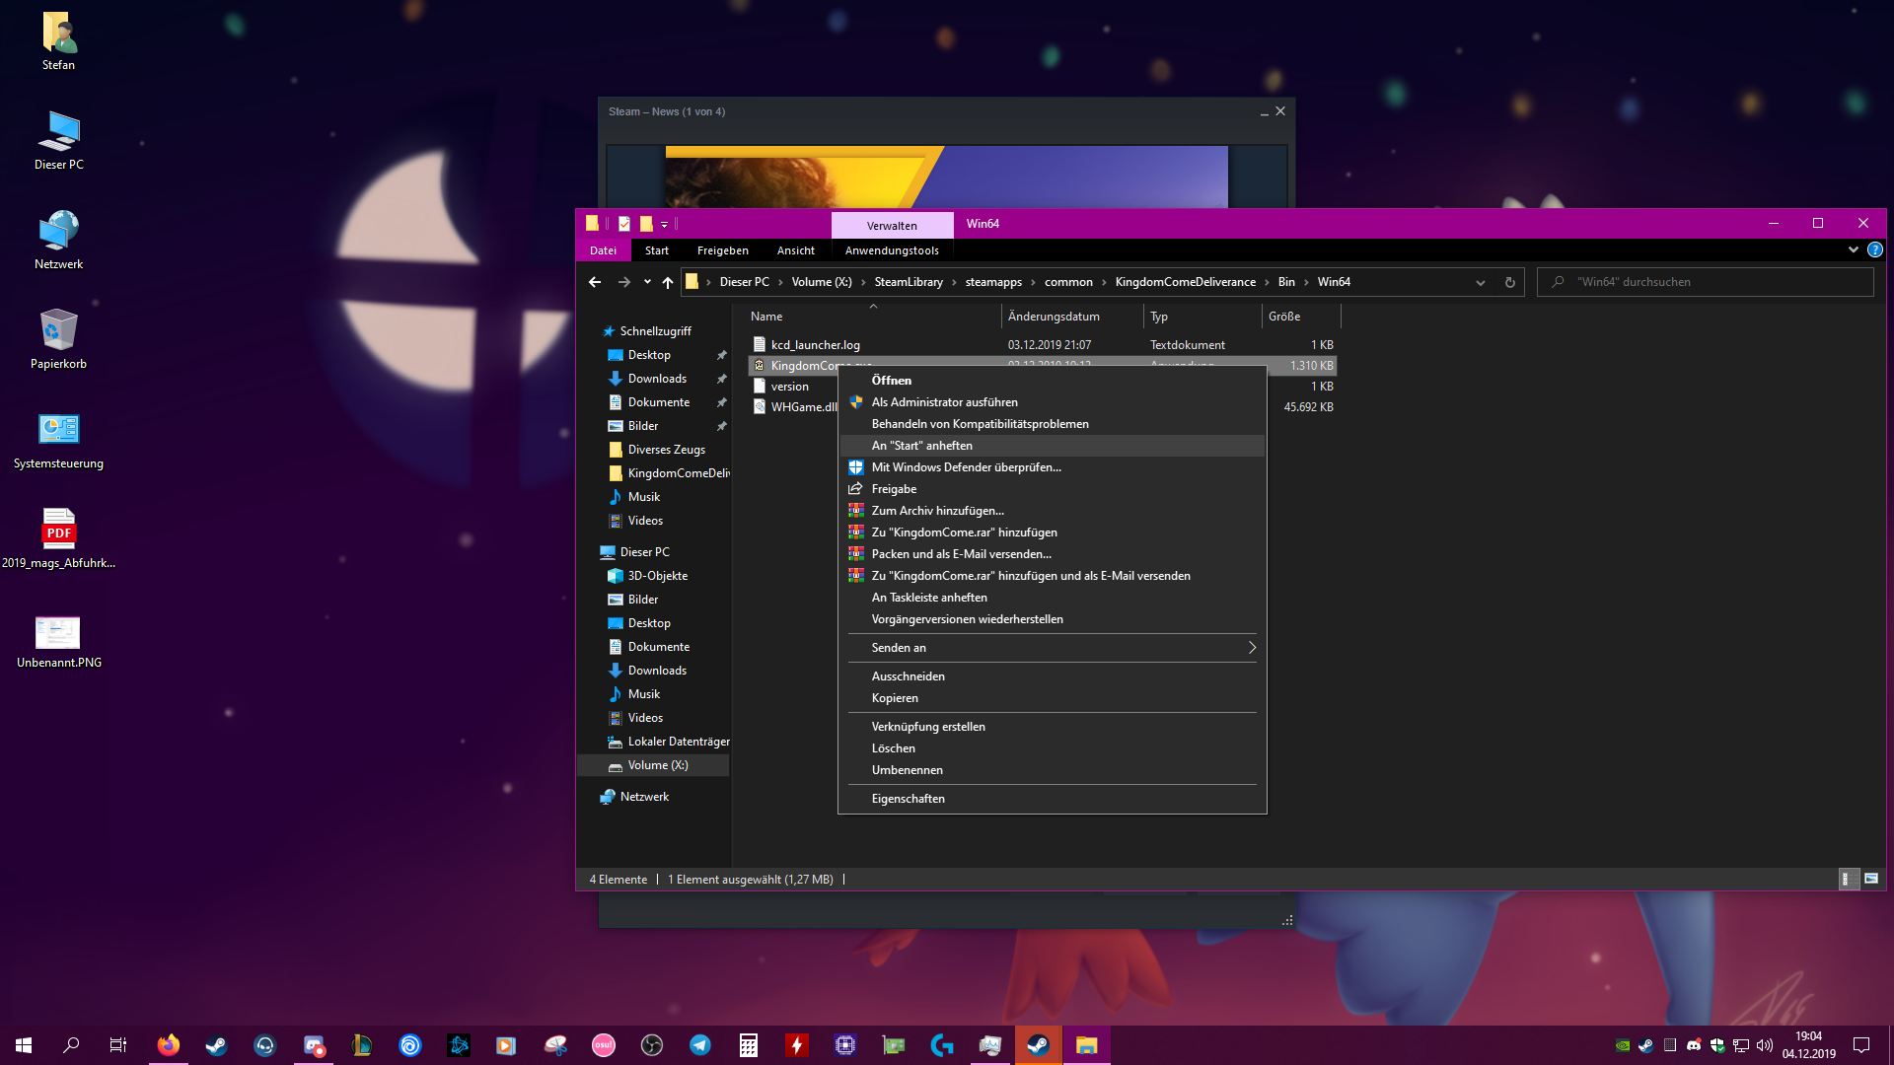Click SteamLibrary in breadcrumb path
1894x1065 pixels.
(x=908, y=282)
